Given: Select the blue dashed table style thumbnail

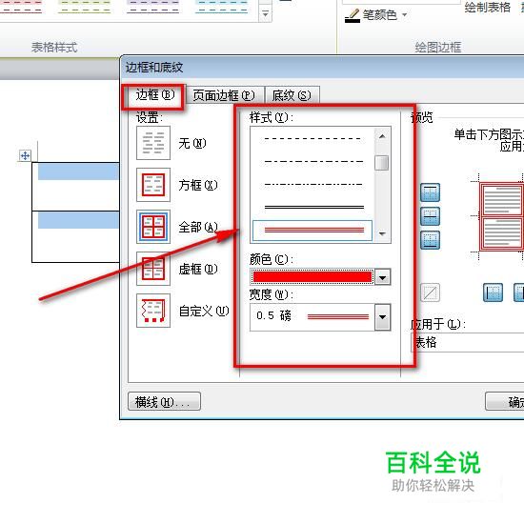Looking at the screenshot, I should pos(222,7).
